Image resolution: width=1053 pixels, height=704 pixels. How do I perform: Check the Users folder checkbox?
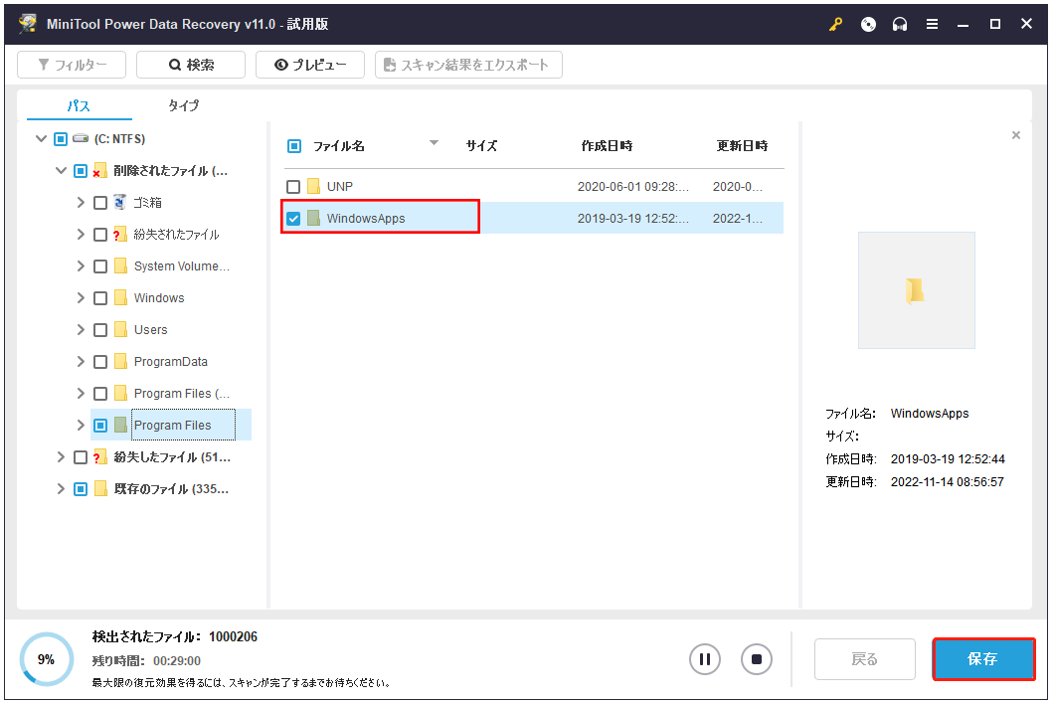point(100,330)
